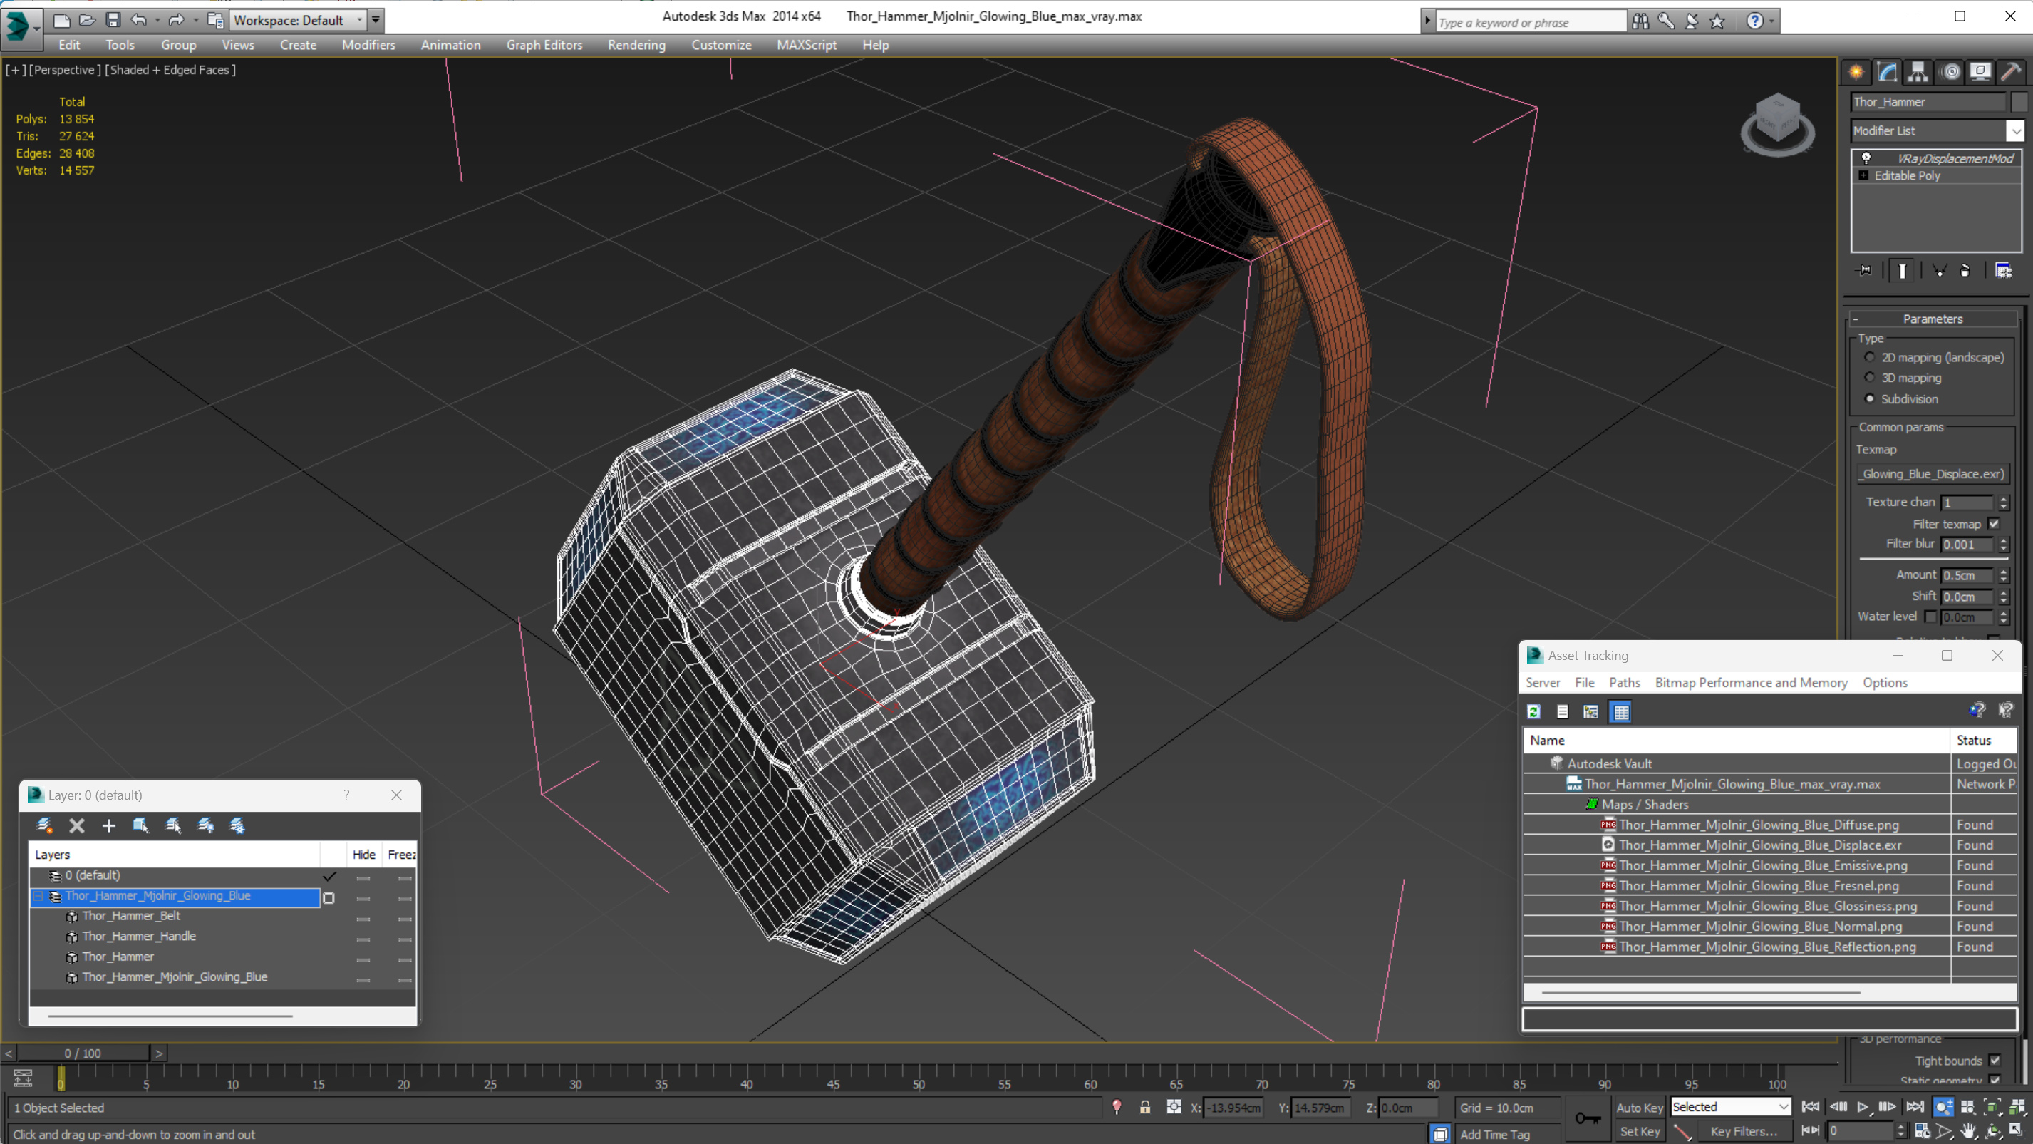Select 2D mapping (landscape) type

click(1869, 357)
